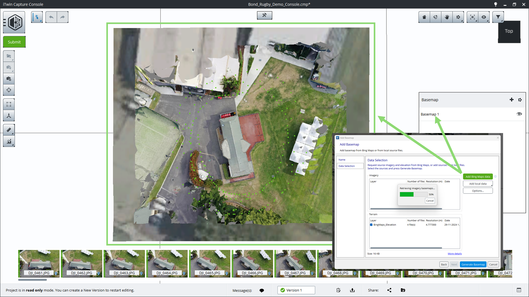This screenshot has width=529, height=297.
Task: Toggle visibility of Basemap 1
Action: (519, 114)
